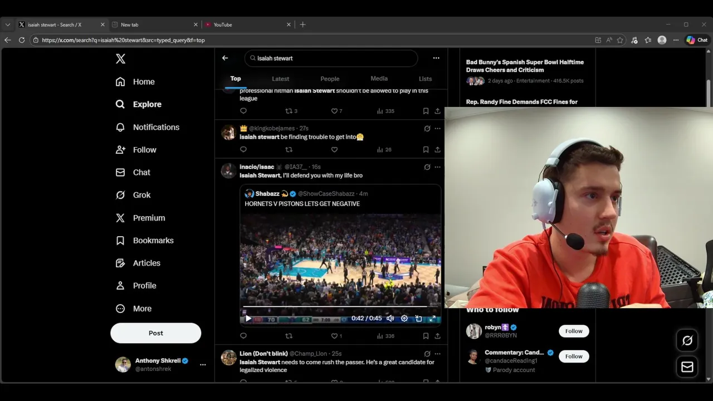The height and width of the screenshot is (401, 713).
Task: Like the kingkobejames post
Action: pos(334,149)
